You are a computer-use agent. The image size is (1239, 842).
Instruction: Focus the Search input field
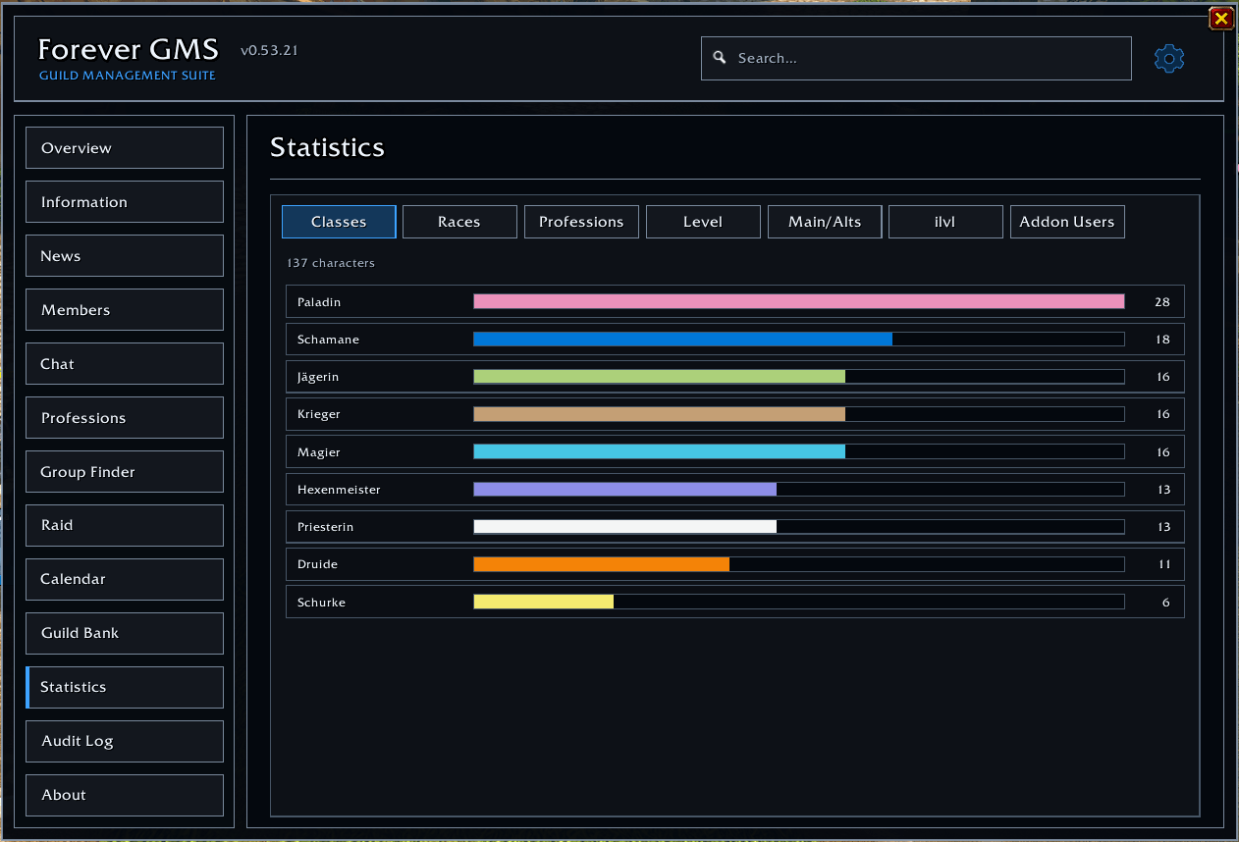click(x=916, y=59)
